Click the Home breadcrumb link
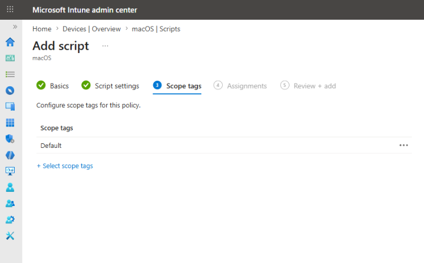 pyautogui.click(x=42, y=29)
